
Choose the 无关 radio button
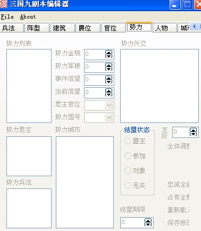coord(128,185)
